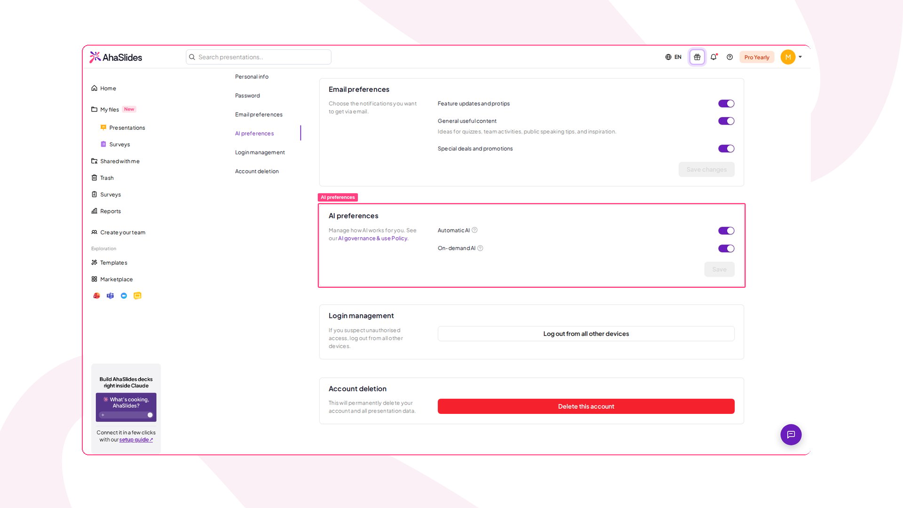
Task: Go to Home in the sidebar
Action: [103, 88]
